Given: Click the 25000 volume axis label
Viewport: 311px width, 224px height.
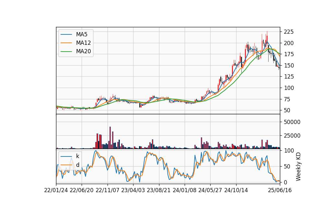Looking at the screenshot, I should pos(292,136).
